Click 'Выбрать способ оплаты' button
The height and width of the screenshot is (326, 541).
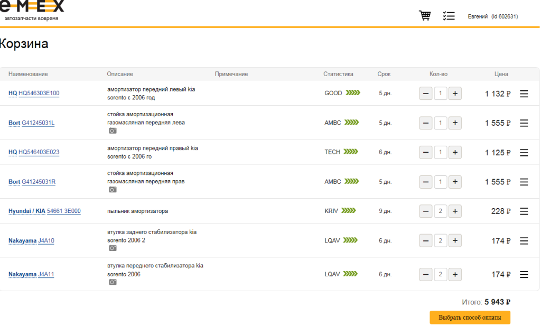pos(470,318)
